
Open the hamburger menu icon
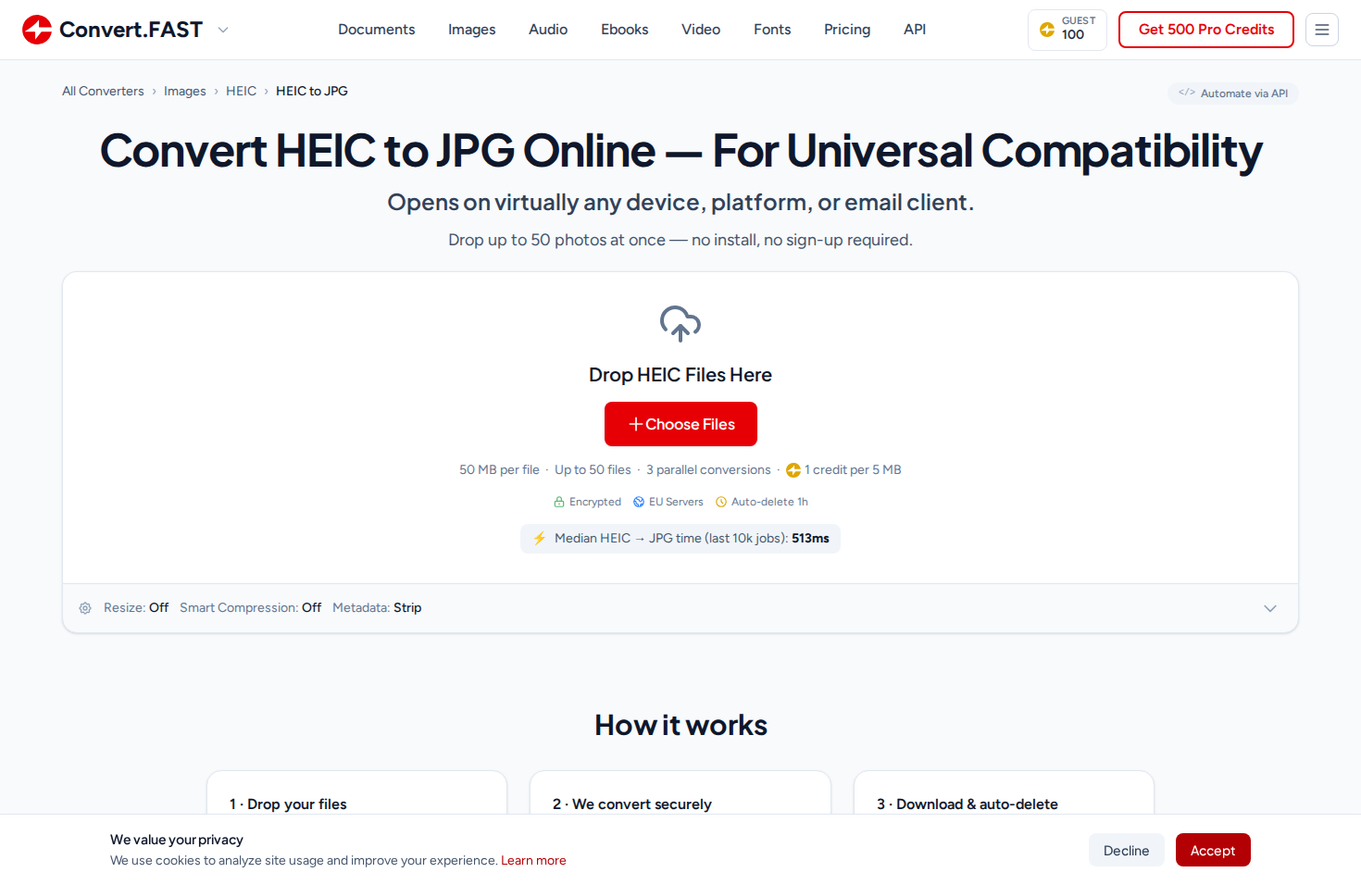[x=1322, y=30]
